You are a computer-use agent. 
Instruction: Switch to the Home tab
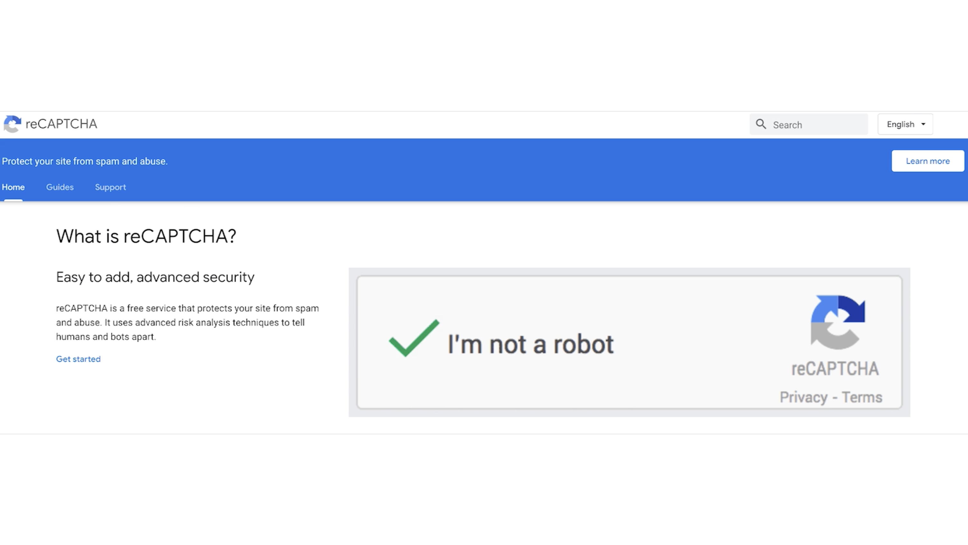click(x=13, y=187)
